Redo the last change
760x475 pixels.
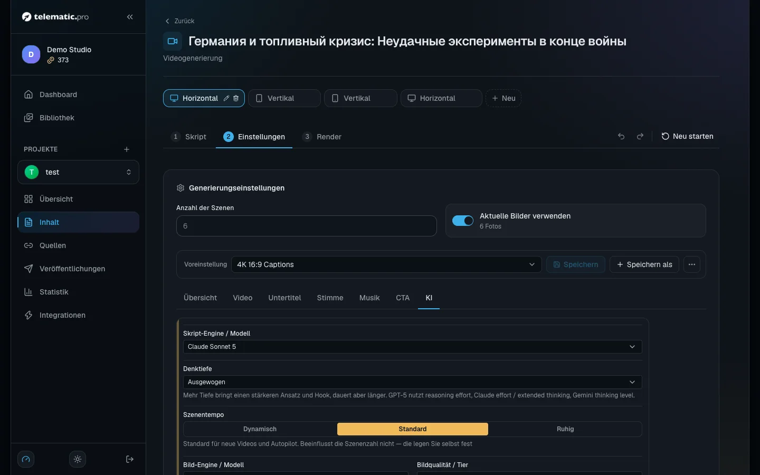[x=640, y=136]
